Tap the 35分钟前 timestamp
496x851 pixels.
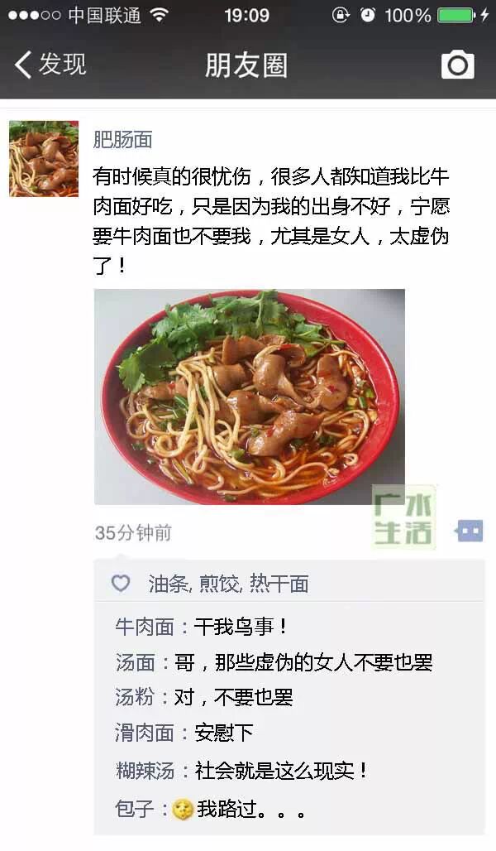tap(133, 533)
